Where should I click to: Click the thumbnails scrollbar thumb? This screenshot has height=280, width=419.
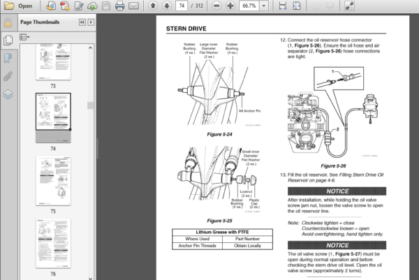pyautogui.click(x=90, y=105)
